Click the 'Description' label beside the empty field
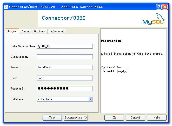172x126 pixels. (x=19, y=57)
